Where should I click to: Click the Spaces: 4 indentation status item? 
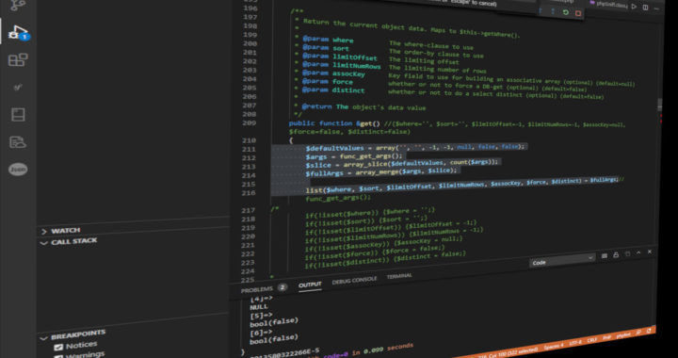(555, 346)
